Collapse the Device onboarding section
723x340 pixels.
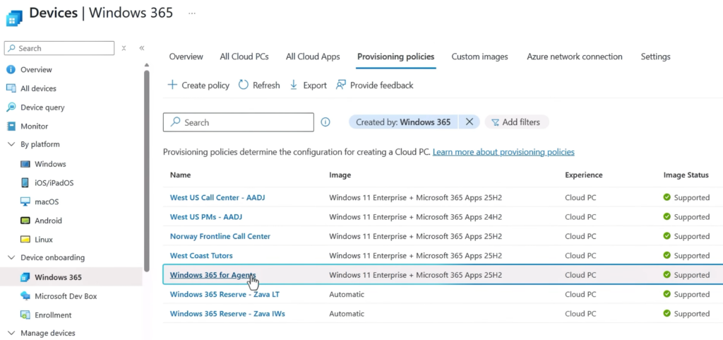click(x=11, y=257)
